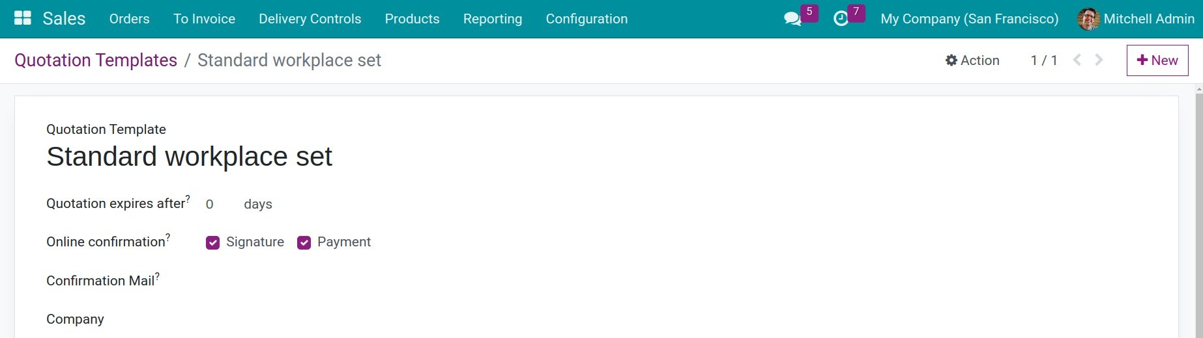The image size is (1203, 338).
Task: Click the Online confirmation help tooltip mark
Action: click(x=168, y=237)
